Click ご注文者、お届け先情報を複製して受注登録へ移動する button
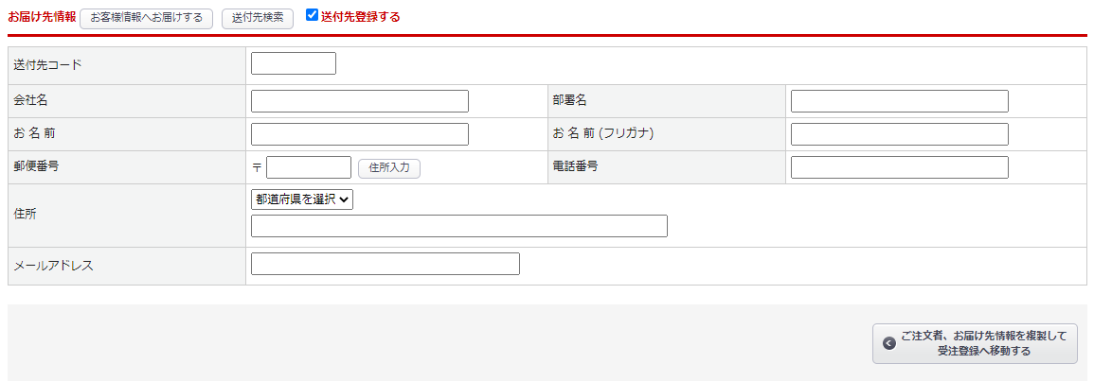 click(975, 343)
